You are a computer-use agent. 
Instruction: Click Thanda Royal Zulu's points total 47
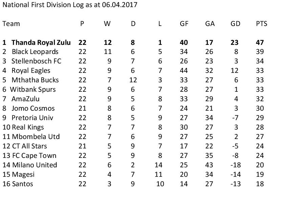[x=260, y=43]
